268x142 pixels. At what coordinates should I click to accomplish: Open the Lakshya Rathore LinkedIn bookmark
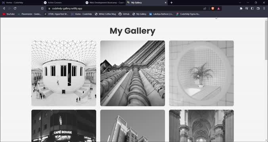pyautogui.click(x=161, y=14)
